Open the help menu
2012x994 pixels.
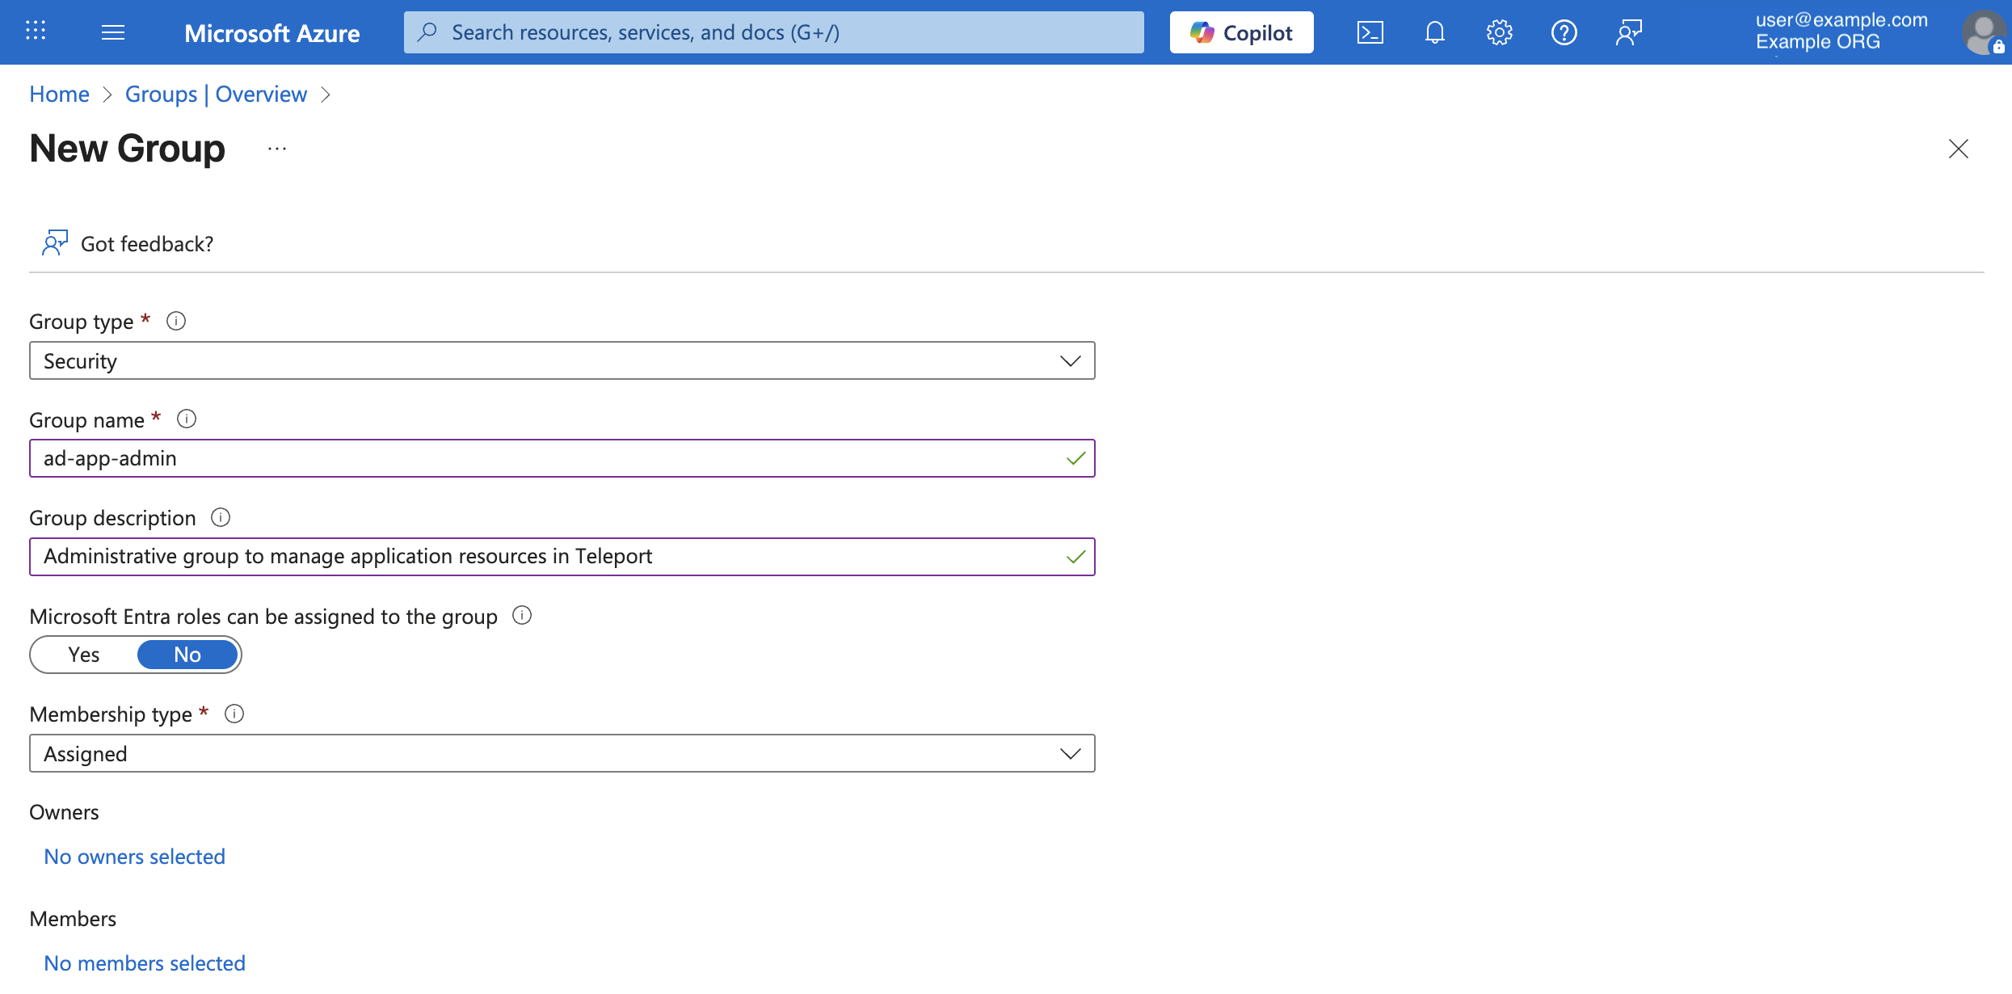pyautogui.click(x=1564, y=32)
